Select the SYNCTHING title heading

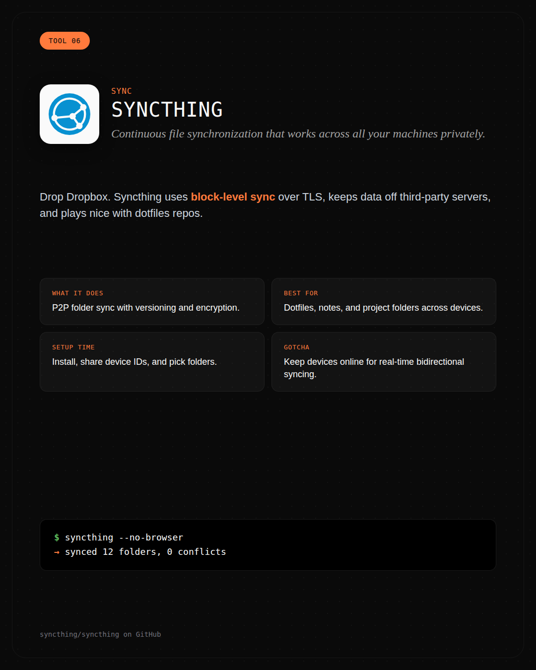(167, 110)
